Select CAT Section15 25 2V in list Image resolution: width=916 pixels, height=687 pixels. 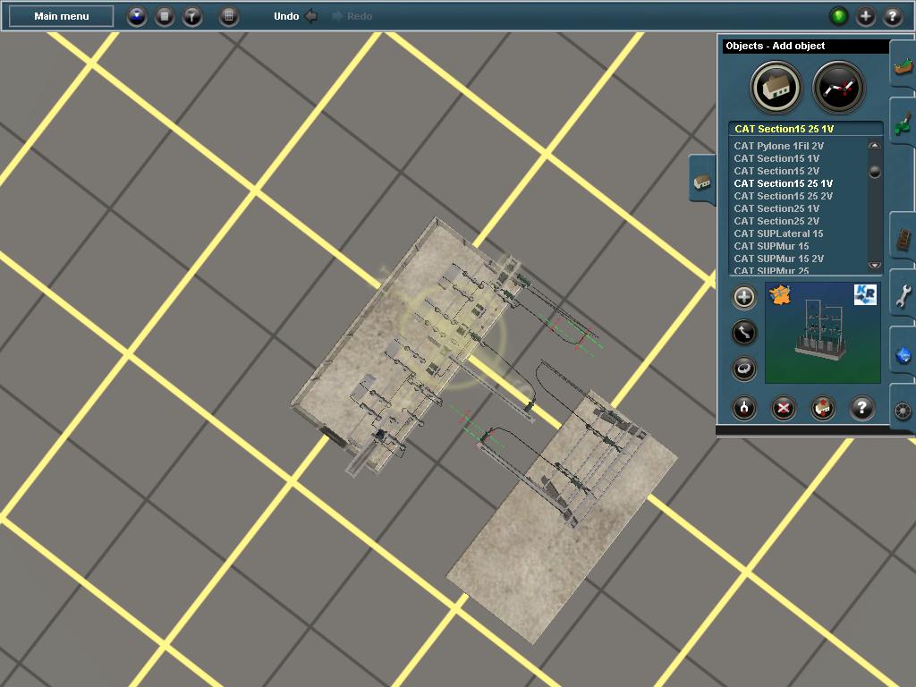[x=784, y=196]
